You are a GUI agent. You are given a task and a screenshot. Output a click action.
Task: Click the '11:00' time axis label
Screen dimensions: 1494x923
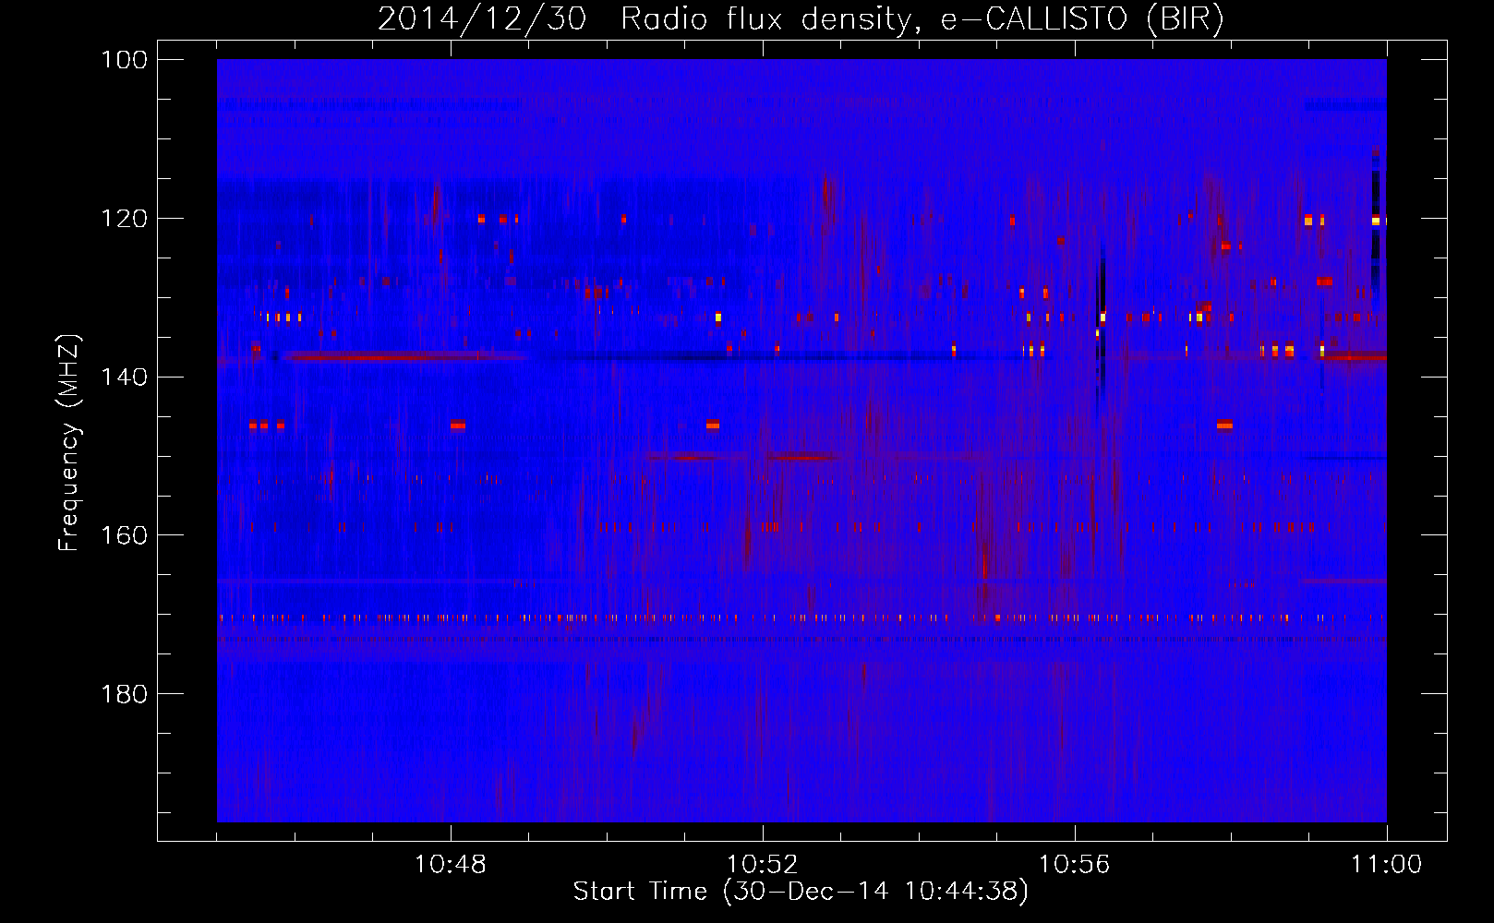pyautogui.click(x=1386, y=865)
